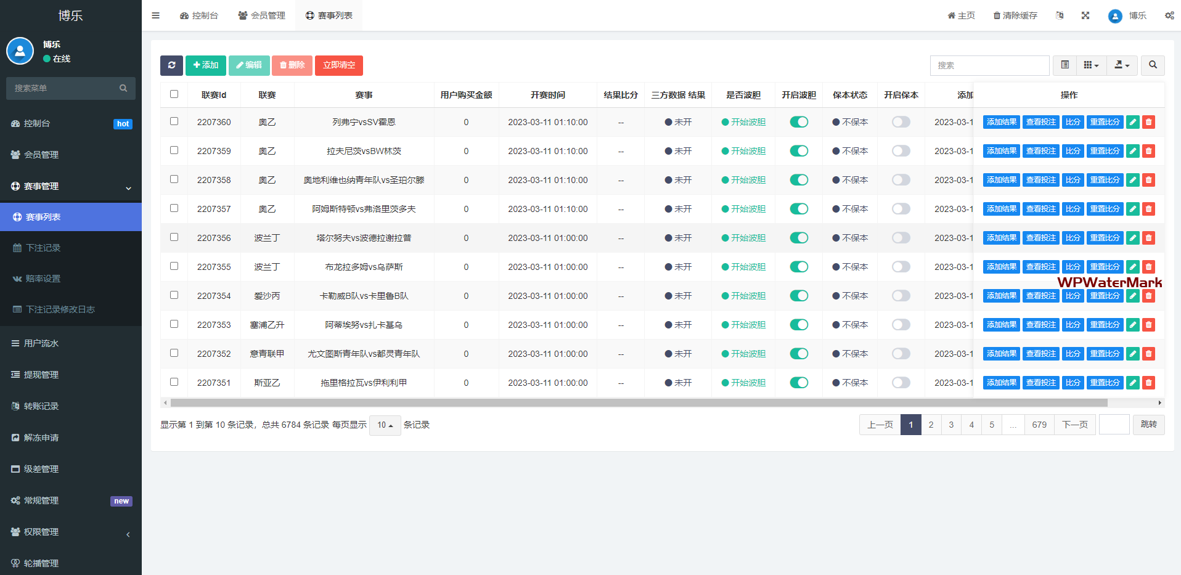Viewport: 1181px width, 575px height.
Task: Open 主页 home link in top bar
Action: (961, 15)
